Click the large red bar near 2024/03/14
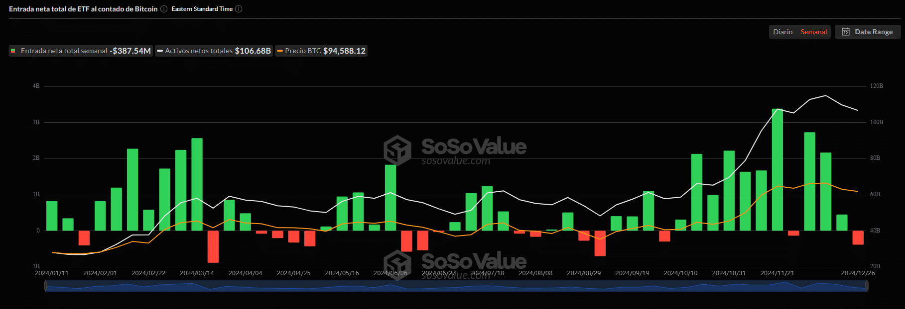Viewport: 905px width, 309px height. pyautogui.click(x=213, y=246)
